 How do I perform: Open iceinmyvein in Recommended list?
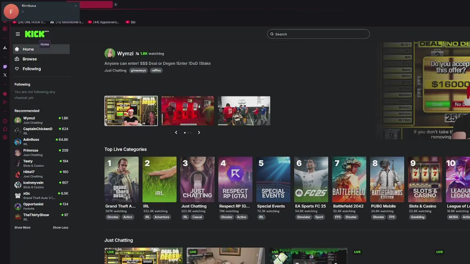[41, 184]
